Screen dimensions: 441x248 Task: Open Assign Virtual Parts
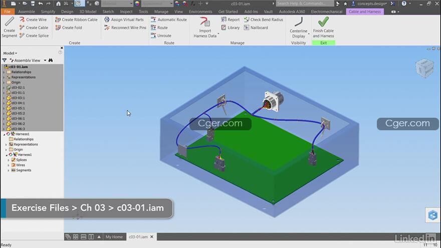124,20
